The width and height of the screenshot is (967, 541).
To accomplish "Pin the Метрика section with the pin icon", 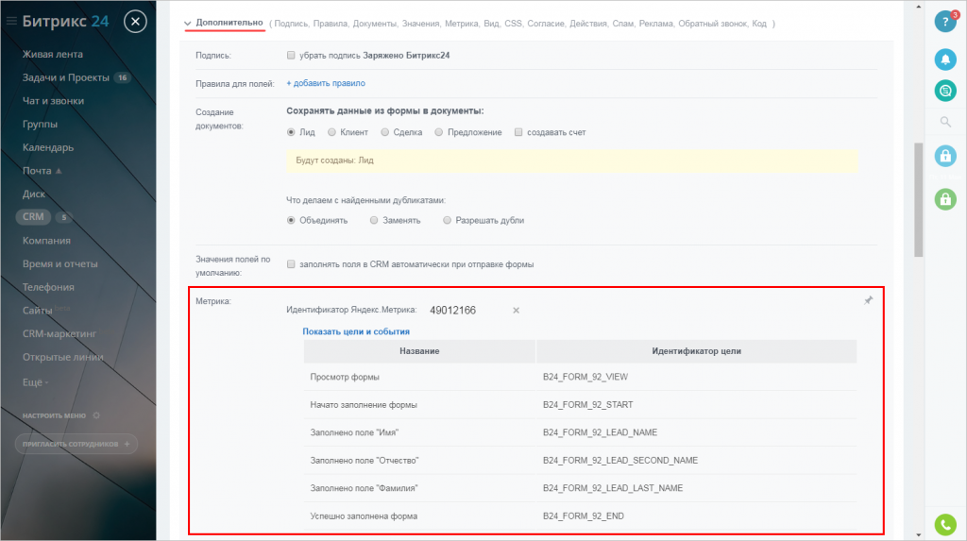I will (x=869, y=300).
